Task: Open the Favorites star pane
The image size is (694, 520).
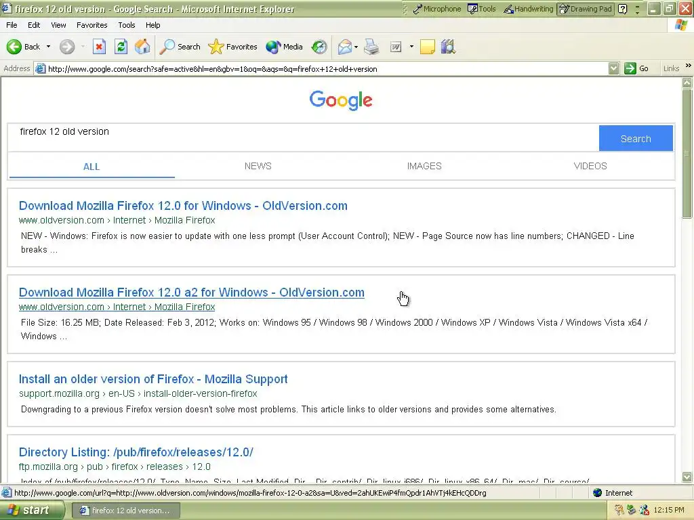Action: [232, 47]
